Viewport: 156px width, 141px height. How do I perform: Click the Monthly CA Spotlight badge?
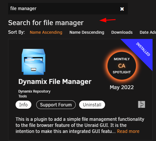121,66
